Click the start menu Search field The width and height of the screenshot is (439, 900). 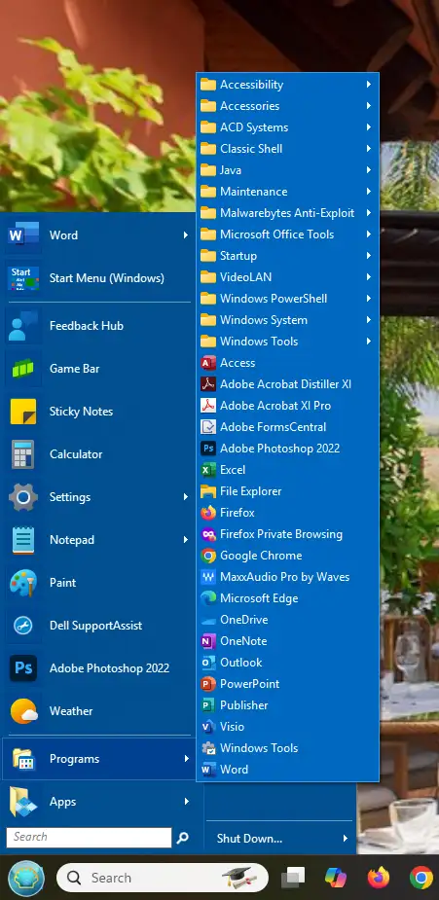(89, 838)
